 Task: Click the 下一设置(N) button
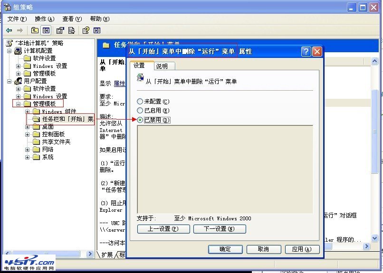click(220, 229)
